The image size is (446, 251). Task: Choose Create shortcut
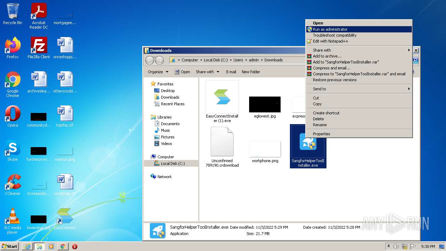359,113
